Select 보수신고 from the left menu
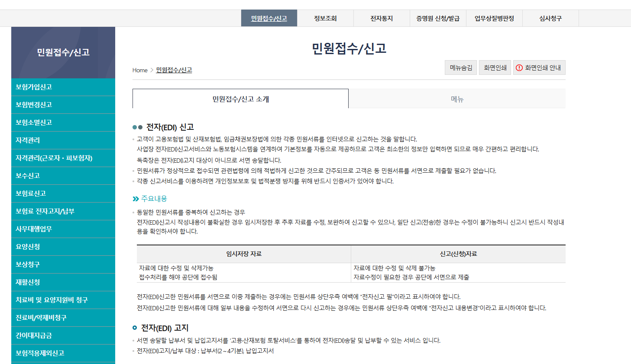Image resolution: width=631 pixels, height=364 pixels. [63, 175]
